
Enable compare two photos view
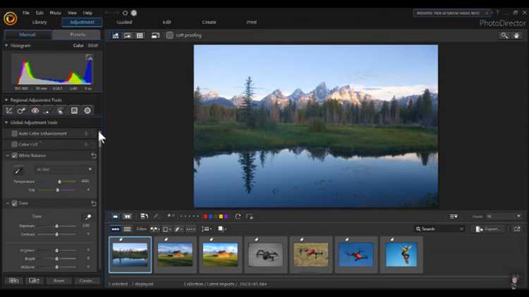click(127, 217)
